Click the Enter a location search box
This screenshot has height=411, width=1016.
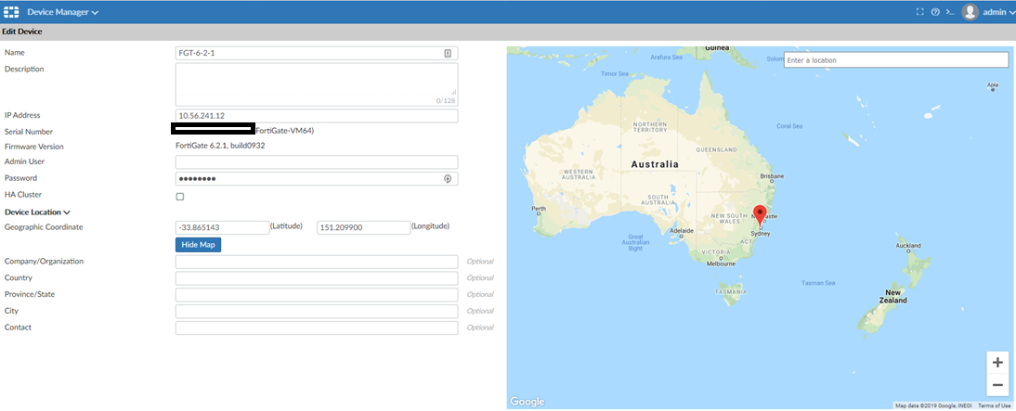pos(895,60)
